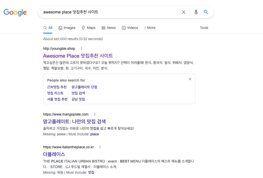
Task: Click the https://www.mangoplate.com URL text
Action: pos(66,114)
